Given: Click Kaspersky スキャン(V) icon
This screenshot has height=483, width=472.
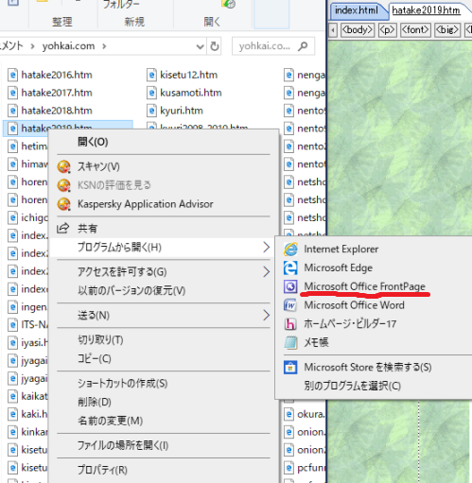Looking at the screenshot, I should pos(64,166).
